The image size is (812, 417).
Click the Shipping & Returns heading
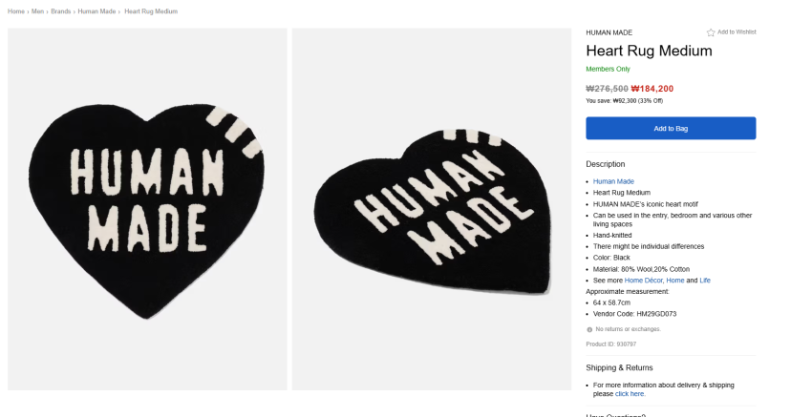click(619, 367)
